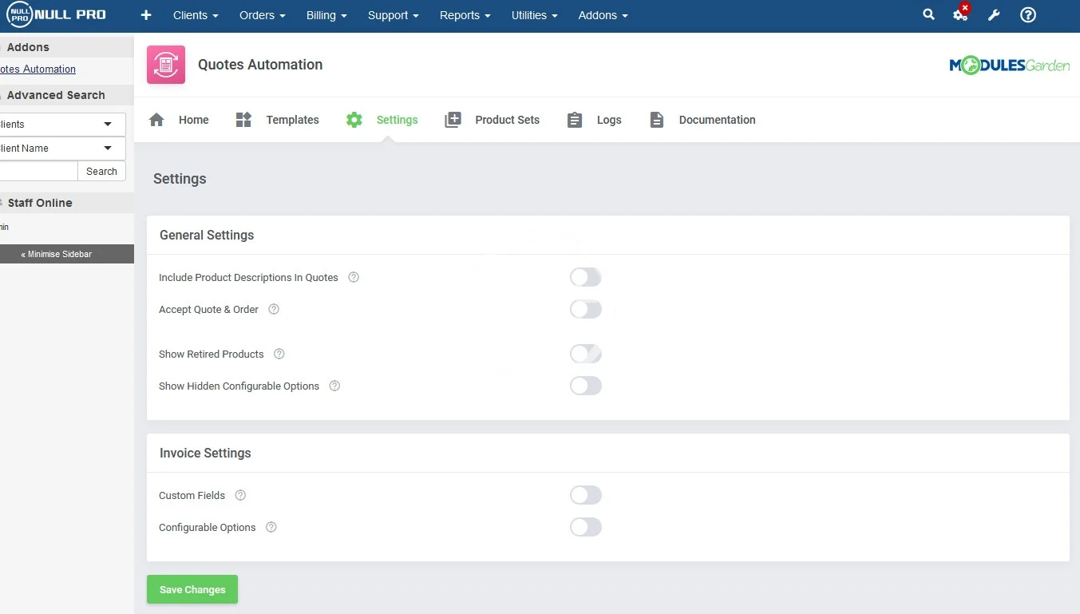This screenshot has width=1080, height=614.
Task: Click the Save Changes button
Action: 192,589
